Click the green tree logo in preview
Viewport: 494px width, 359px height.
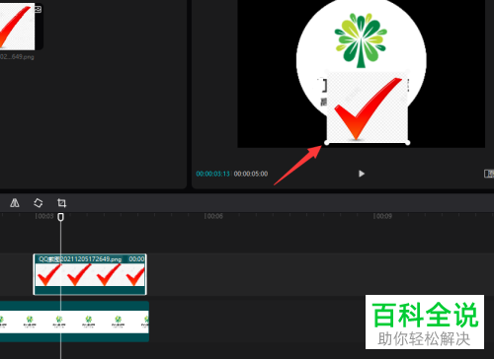(x=361, y=40)
